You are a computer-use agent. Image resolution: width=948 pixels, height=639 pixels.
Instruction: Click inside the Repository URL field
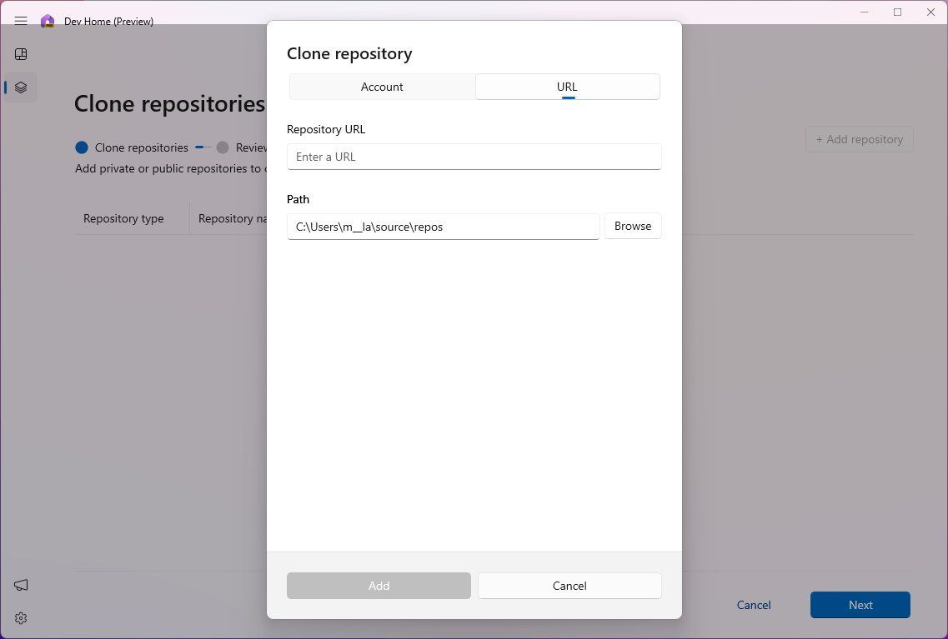pos(474,157)
